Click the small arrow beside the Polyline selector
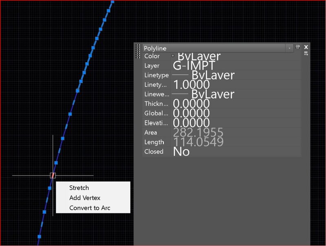This screenshot has width=326, height=246. point(289,48)
